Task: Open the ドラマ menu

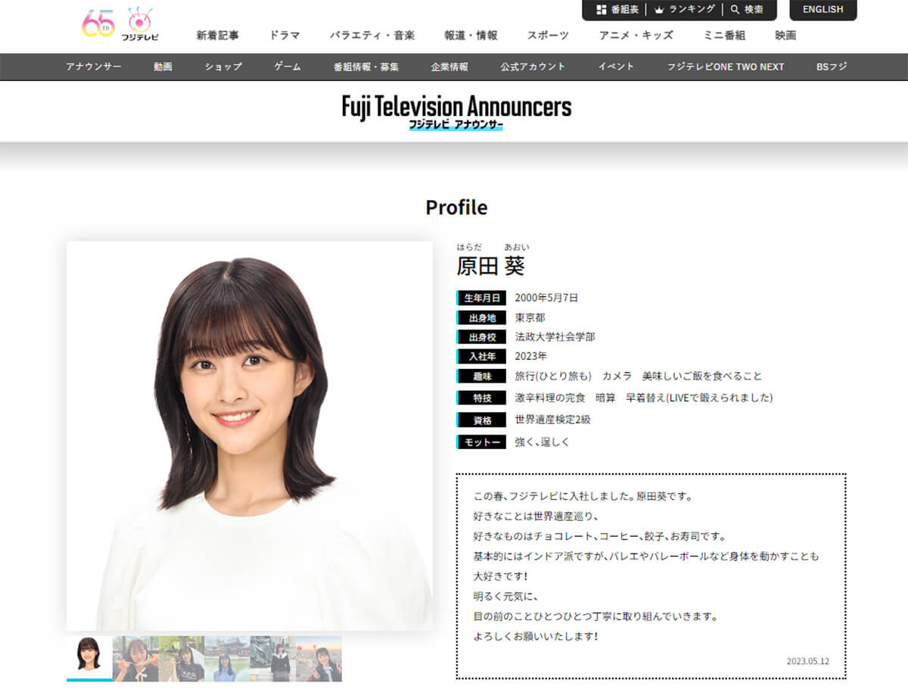Action: [285, 35]
